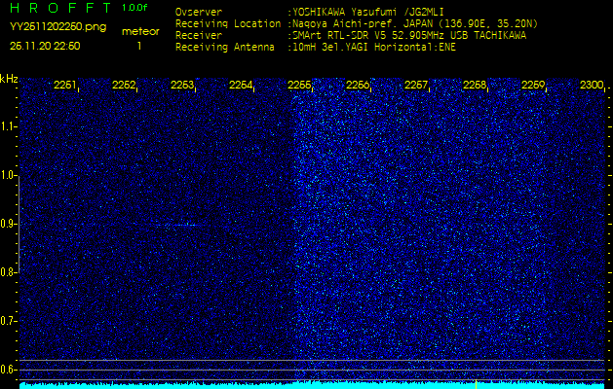Click the 'meteor' label
The height and width of the screenshot is (389, 613).
140,31
